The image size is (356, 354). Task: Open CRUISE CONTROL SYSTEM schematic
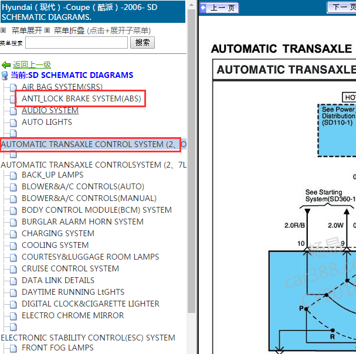pos(70,268)
